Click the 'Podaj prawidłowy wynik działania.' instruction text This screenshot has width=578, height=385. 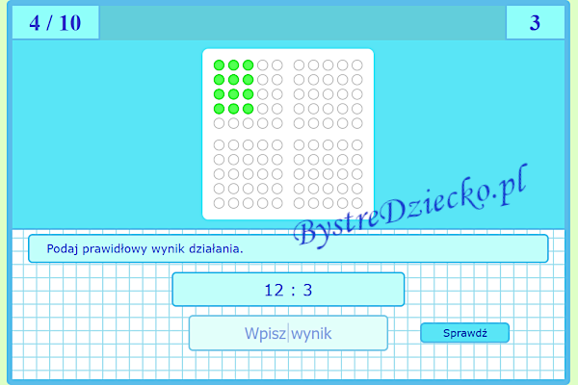point(144,249)
